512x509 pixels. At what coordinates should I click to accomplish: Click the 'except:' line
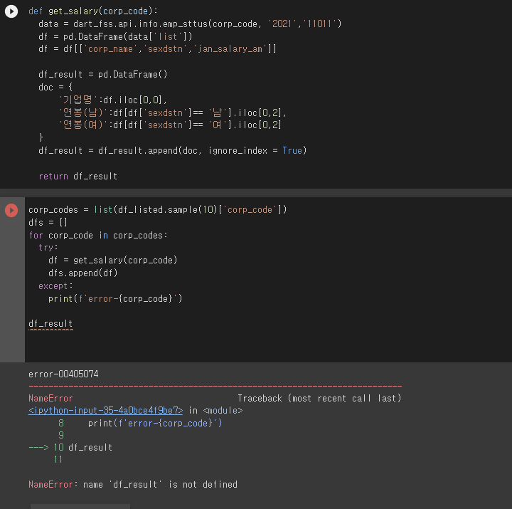tap(55, 285)
